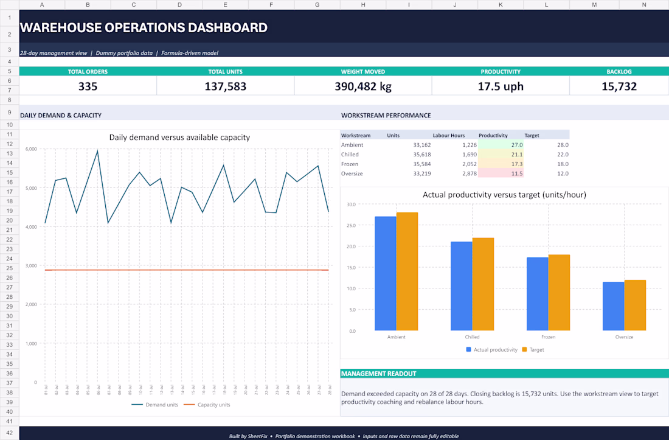Screen dimensions: 669x440
Task: Select row 1 header
Action: tap(9, 18)
